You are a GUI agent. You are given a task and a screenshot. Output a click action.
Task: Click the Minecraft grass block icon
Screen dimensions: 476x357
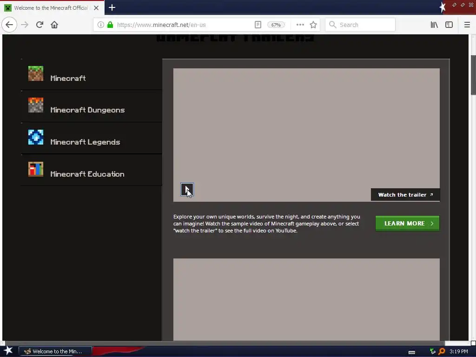point(36,74)
